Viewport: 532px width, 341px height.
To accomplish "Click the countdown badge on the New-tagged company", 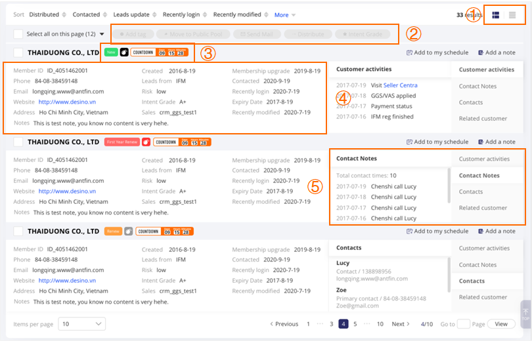I will point(159,52).
